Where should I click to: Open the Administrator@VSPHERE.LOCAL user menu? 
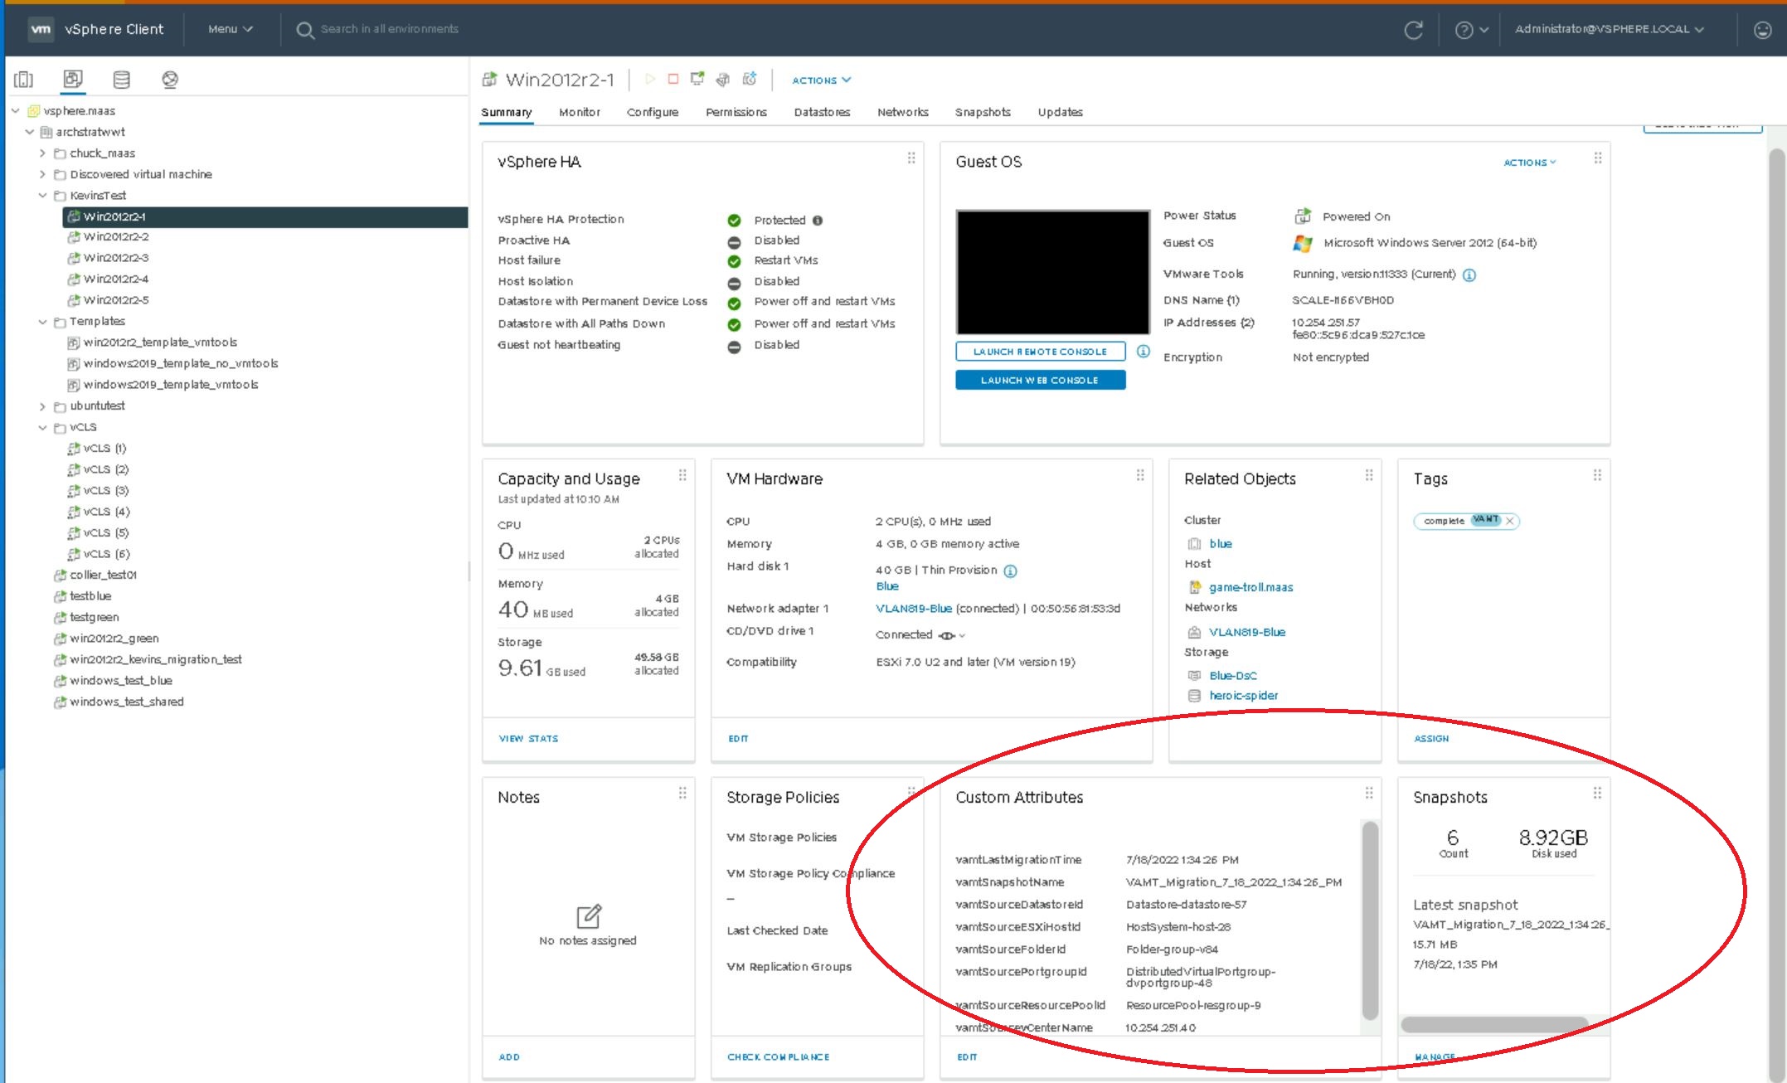click(x=1609, y=29)
